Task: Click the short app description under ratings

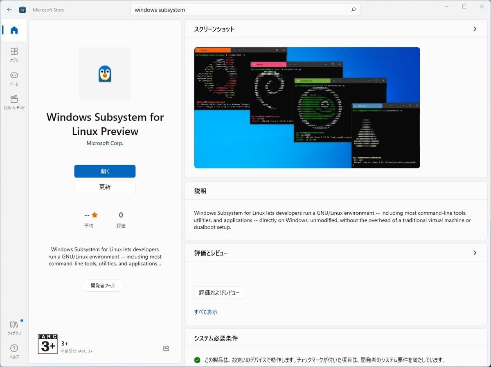Action: tap(105, 256)
